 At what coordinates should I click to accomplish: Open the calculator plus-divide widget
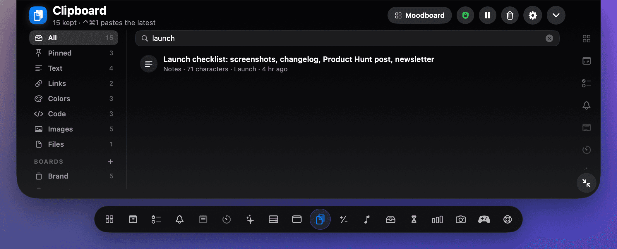pyautogui.click(x=344, y=219)
